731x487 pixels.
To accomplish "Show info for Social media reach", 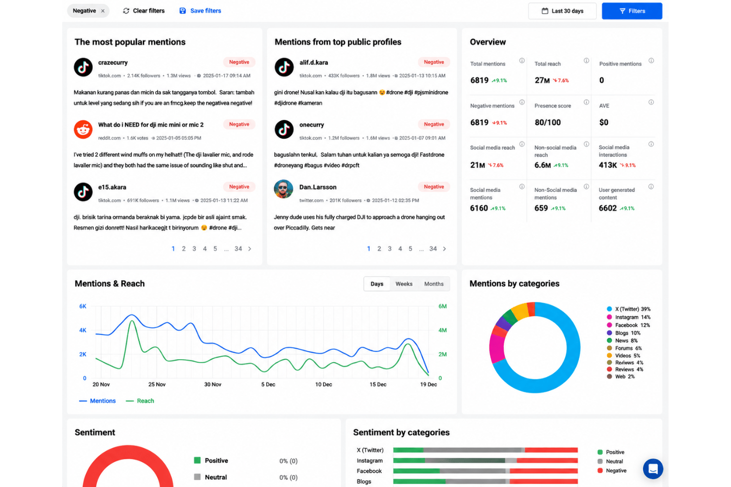I will coord(522,144).
